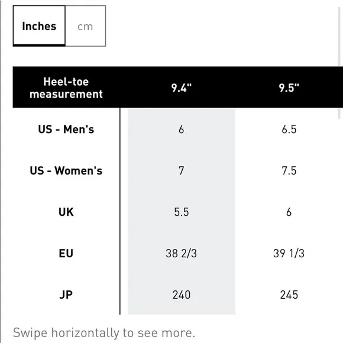Switch units to cm
Screen dimensions: 343x343
(x=85, y=26)
